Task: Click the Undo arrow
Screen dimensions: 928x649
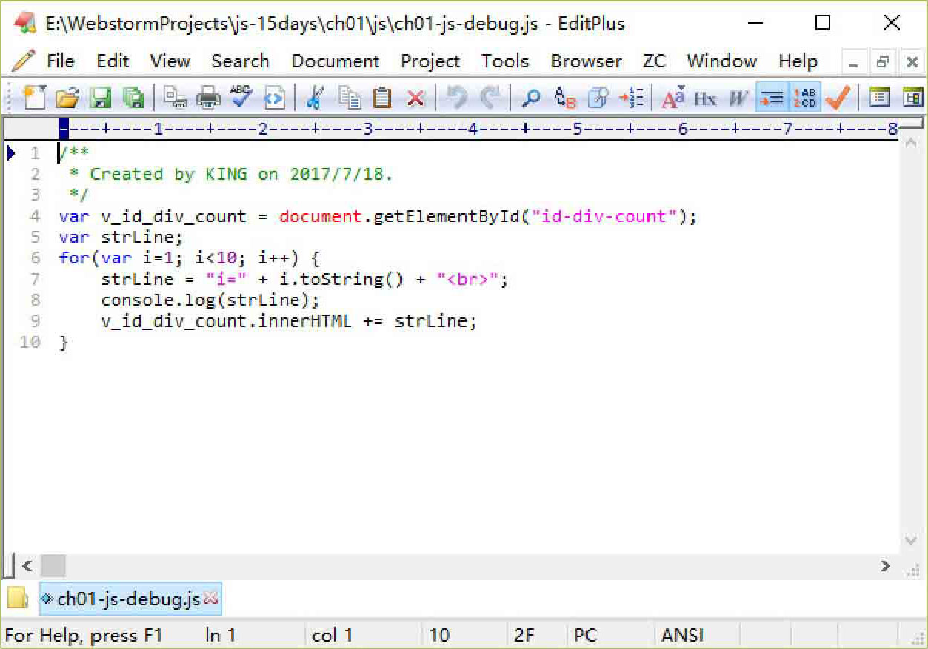Action: pyautogui.click(x=457, y=98)
